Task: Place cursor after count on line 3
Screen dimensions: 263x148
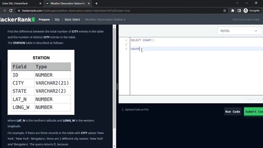Action: point(140,49)
